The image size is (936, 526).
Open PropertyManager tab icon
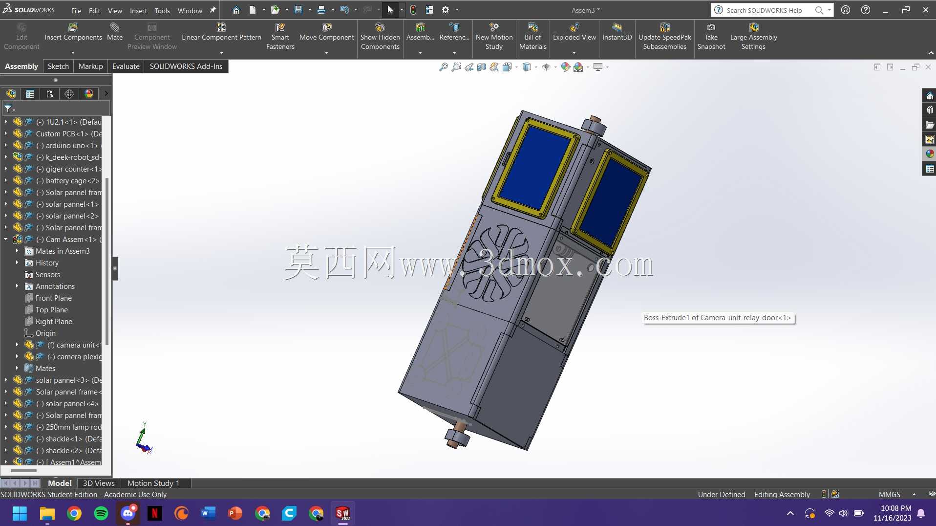(30, 94)
